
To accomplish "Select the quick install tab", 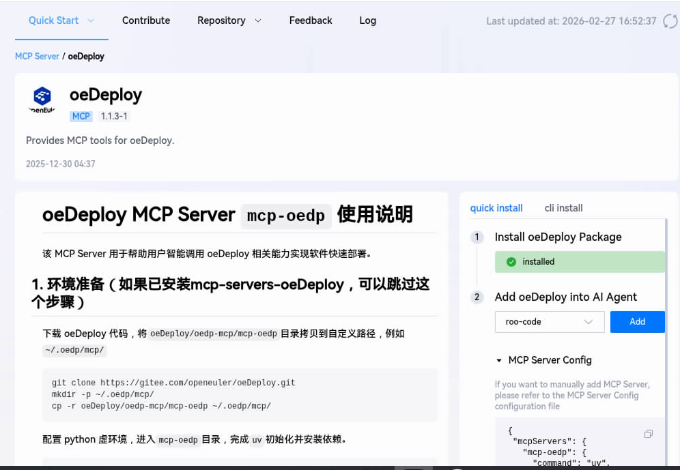I will (496, 208).
